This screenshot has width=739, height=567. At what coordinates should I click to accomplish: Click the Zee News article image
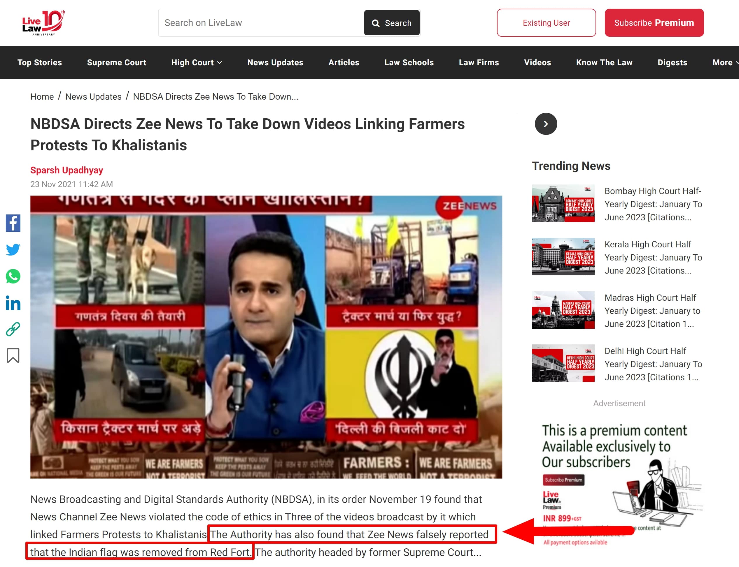266,337
